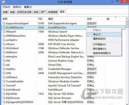This screenshot has width=129, height=105.
Task: Select the SQL Server Browser description
Action: pyautogui.click(x=60, y=98)
